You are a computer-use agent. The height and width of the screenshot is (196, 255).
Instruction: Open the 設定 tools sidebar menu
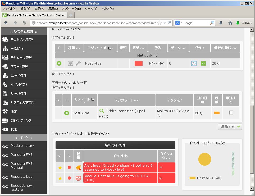point(24,112)
